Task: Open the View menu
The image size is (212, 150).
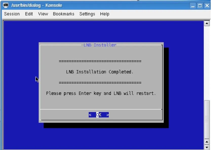Action: tap(43, 14)
